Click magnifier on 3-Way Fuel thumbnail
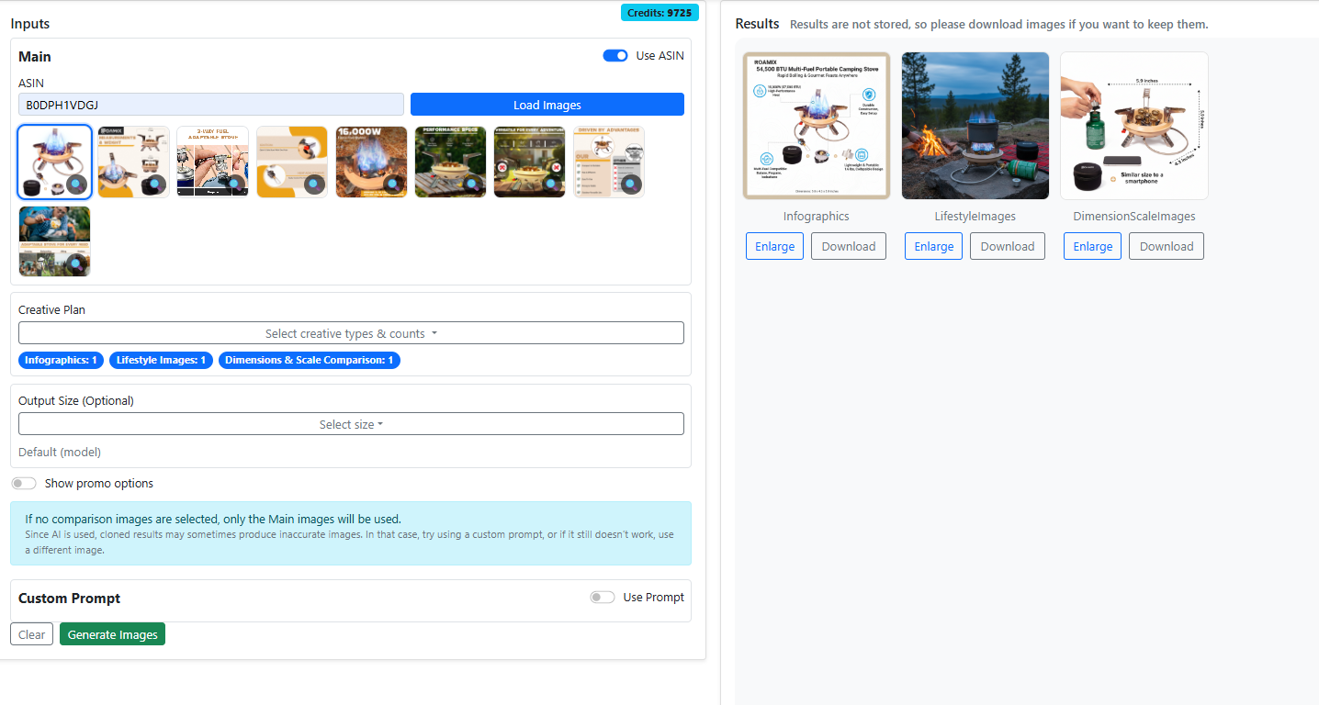 (x=235, y=184)
